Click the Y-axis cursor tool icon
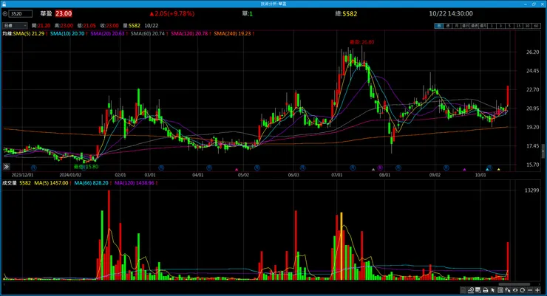 pyautogui.click(x=508, y=290)
